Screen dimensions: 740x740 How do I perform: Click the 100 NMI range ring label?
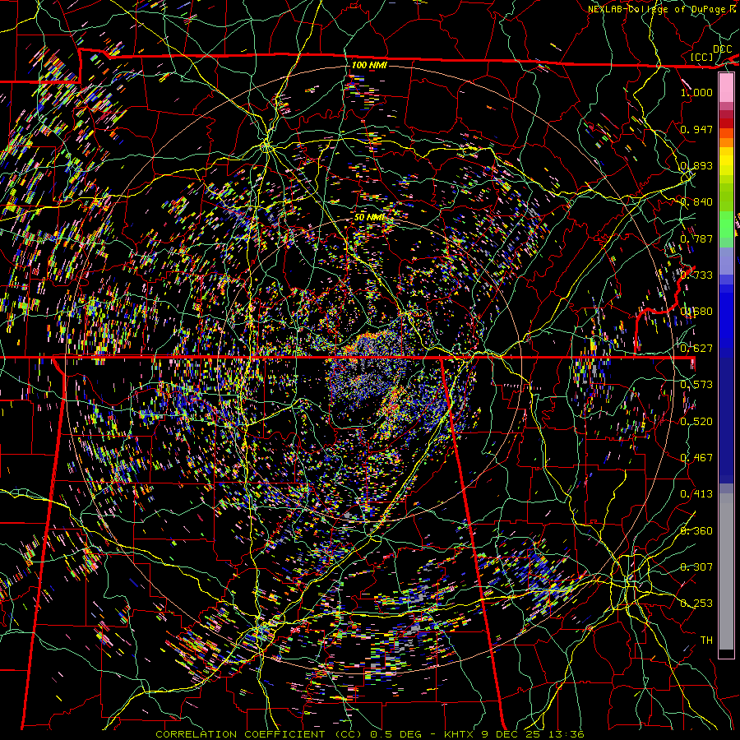369,65
